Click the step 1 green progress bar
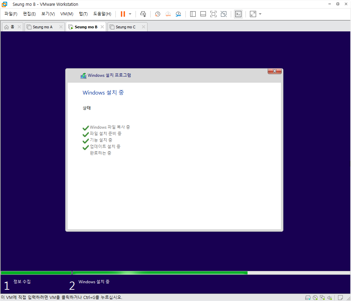This screenshot has height=301, width=351. 36,273
